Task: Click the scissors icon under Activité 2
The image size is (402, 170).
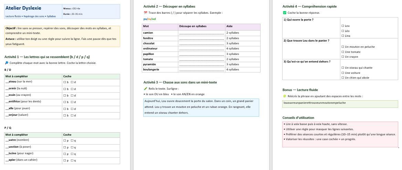Action: pyautogui.click(x=146, y=13)
